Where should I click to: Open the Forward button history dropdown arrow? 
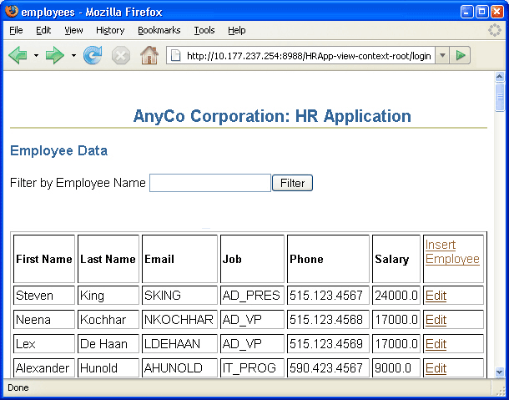[73, 56]
